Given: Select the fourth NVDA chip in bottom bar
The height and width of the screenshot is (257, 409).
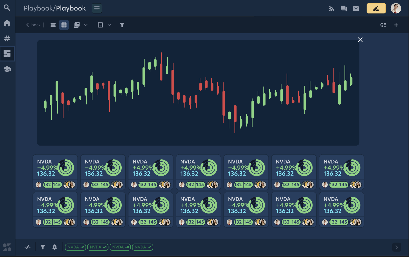Looking at the screenshot, I should [143, 247].
